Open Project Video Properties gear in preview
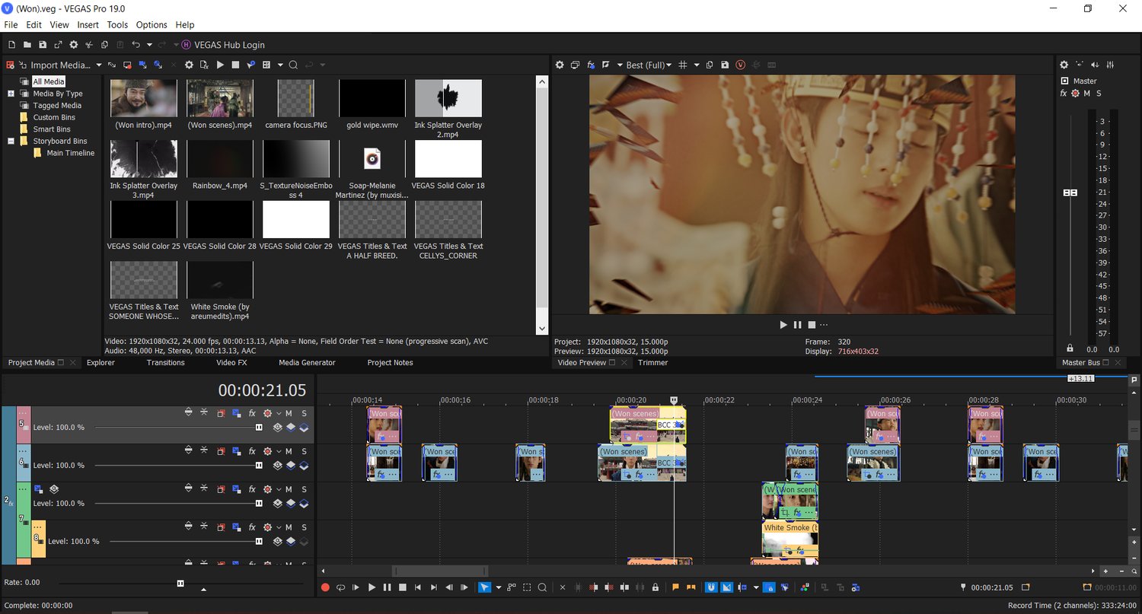 560,65
